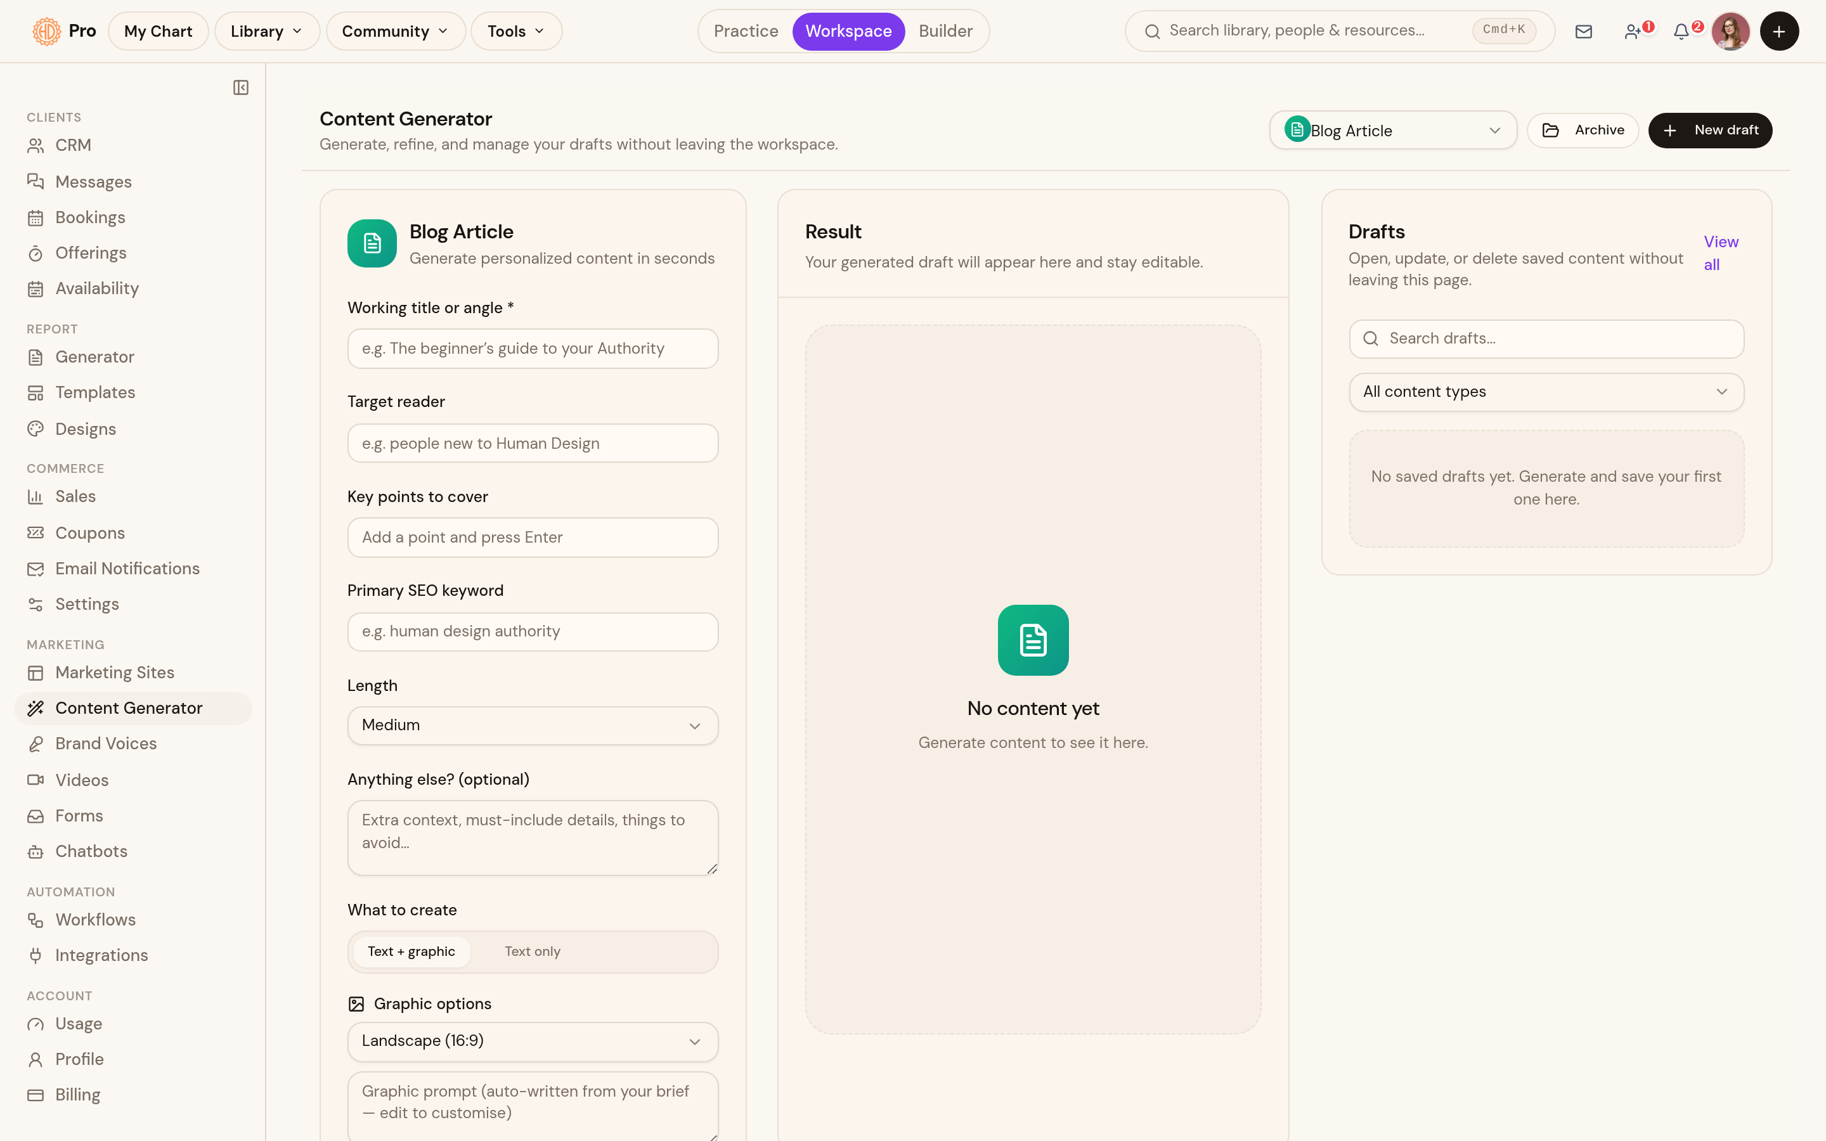Select Content Generator in the sidebar

[x=133, y=708]
